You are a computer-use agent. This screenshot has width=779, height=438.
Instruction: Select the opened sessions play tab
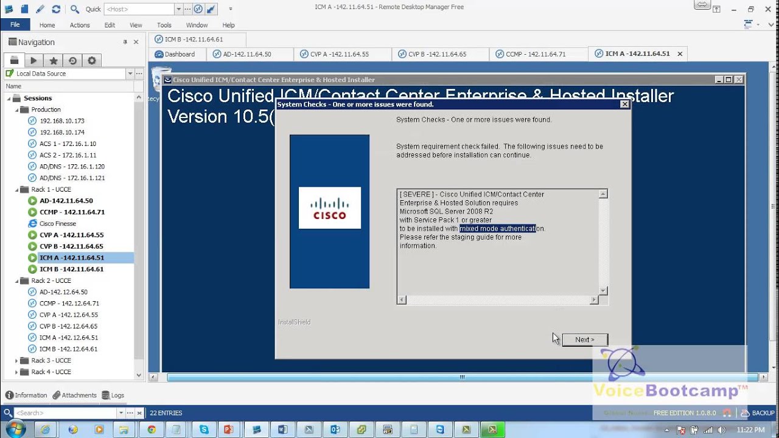click(x=33, y=60)
